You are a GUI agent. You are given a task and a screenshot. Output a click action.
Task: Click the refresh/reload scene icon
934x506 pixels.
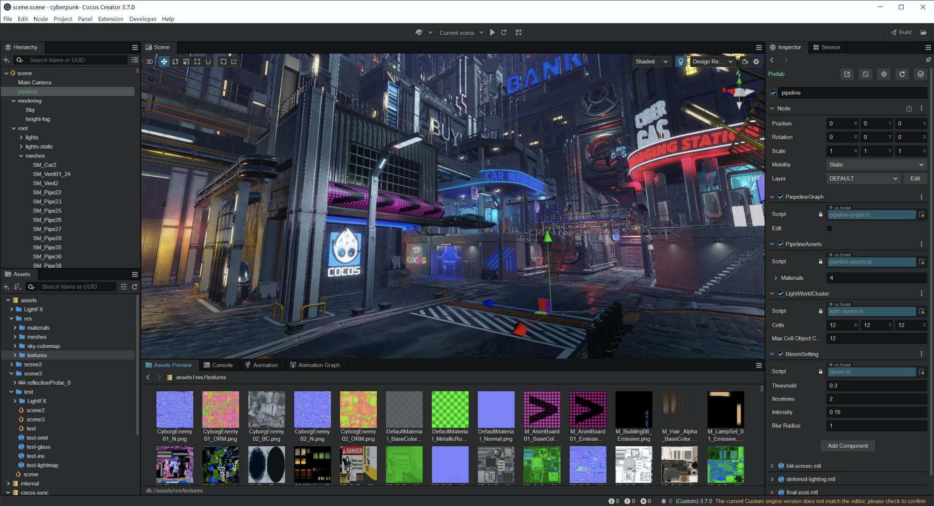[x=504, y=32]
